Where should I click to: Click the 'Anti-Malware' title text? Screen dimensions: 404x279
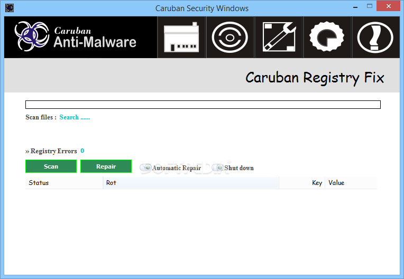point(95,42)
